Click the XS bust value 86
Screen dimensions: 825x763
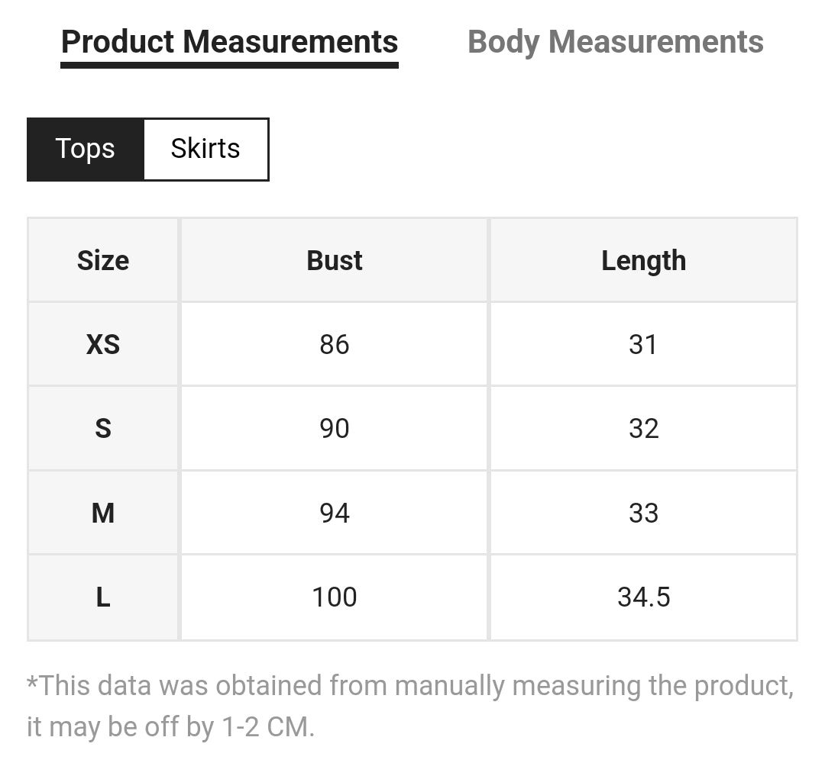click(x=335, y=345)
